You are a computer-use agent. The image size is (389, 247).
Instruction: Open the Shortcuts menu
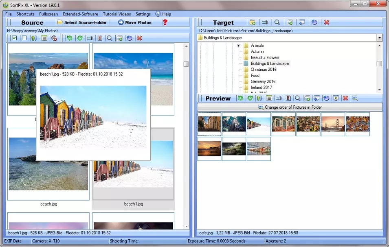pos(25,14)
